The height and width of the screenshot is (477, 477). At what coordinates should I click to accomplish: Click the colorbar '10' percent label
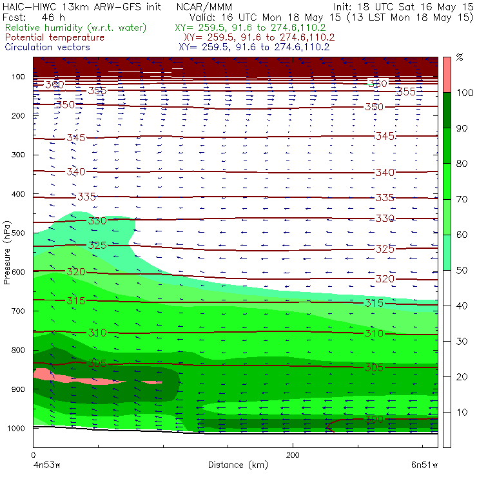[x=462, y=412]
